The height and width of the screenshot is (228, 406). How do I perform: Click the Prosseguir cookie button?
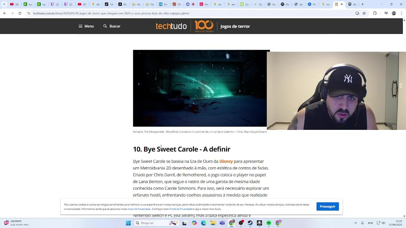pyautogui.click(x=328, y=206)
